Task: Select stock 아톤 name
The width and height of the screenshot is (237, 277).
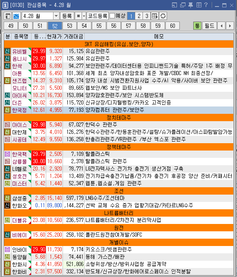Action: (x=17, y=73)
